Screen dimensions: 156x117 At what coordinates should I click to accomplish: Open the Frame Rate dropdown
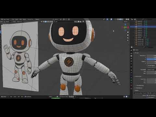point(151,70)
